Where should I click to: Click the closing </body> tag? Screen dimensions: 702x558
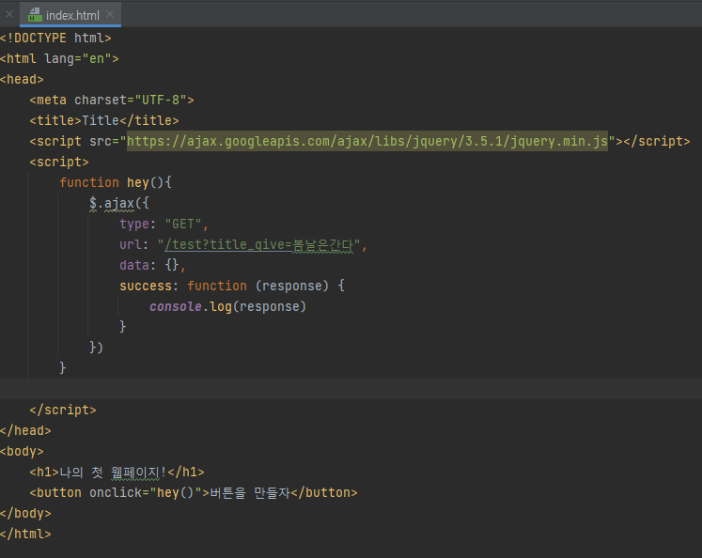tap(25, 513)
